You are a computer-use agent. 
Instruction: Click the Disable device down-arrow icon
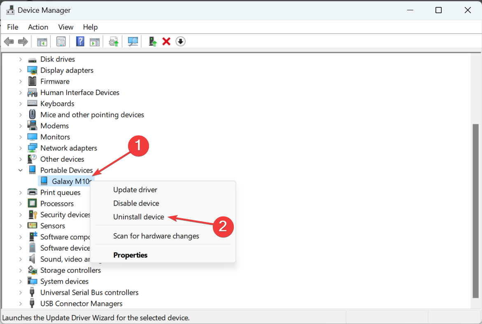pos(180,41)
